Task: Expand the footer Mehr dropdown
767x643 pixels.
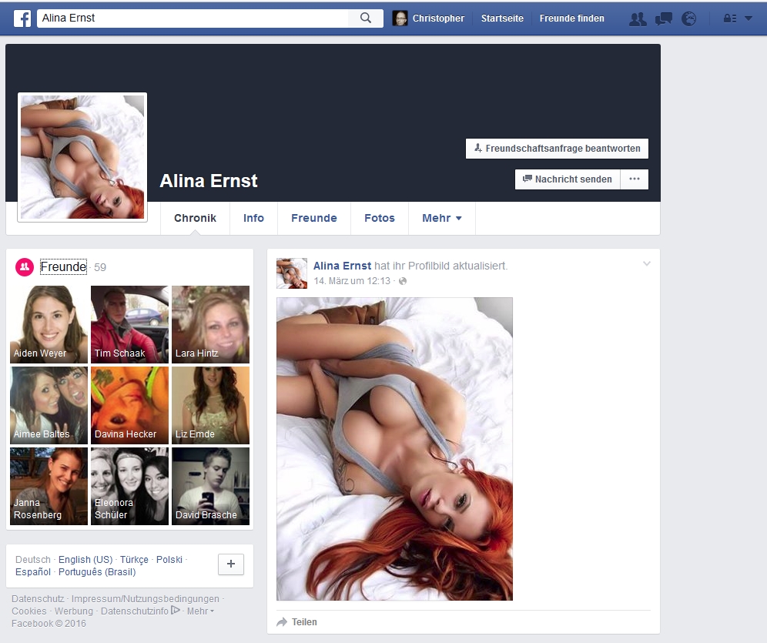Action: [x=200, y=611]
